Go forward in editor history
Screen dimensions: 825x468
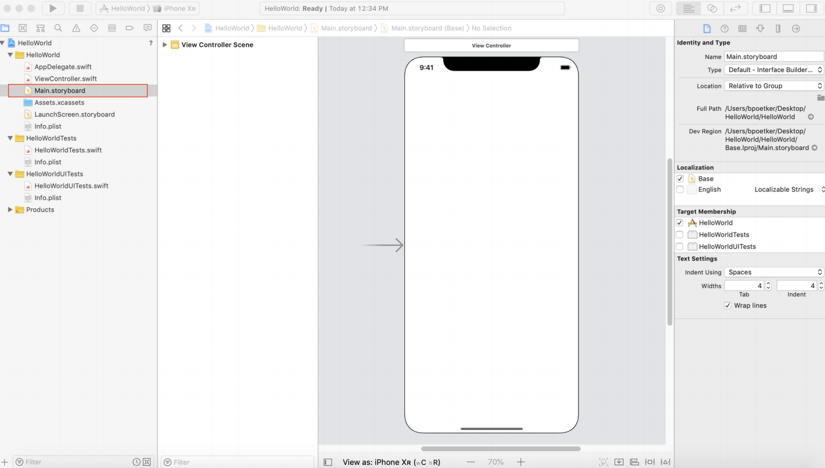[x=194, y=28]
